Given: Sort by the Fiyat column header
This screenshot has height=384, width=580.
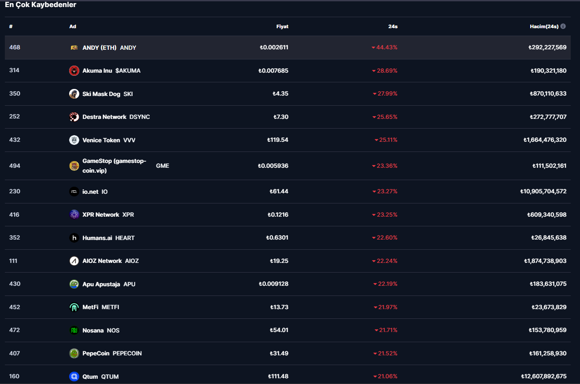Looking at the screenshot, I should (282, 26).
